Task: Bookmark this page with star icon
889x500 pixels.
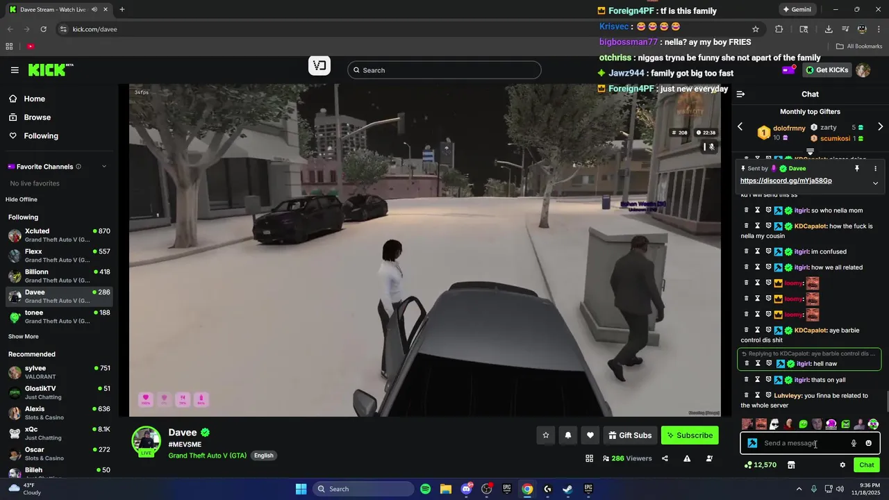Action: pyautogui.click(x=756, y=29)
